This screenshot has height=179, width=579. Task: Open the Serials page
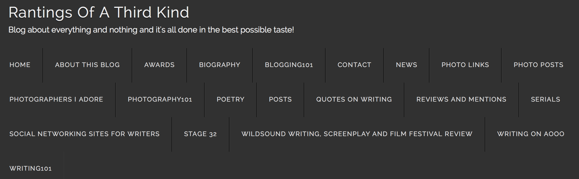[x=546, y=100]
